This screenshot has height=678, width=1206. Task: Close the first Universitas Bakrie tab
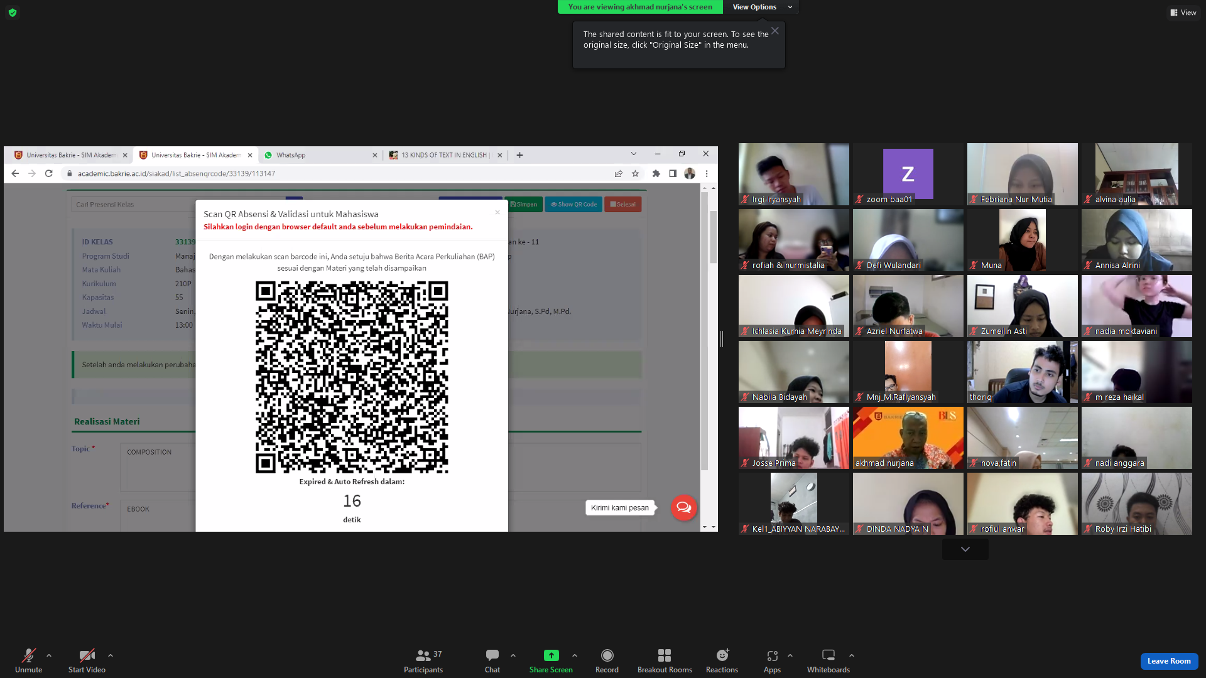point(125,155)
